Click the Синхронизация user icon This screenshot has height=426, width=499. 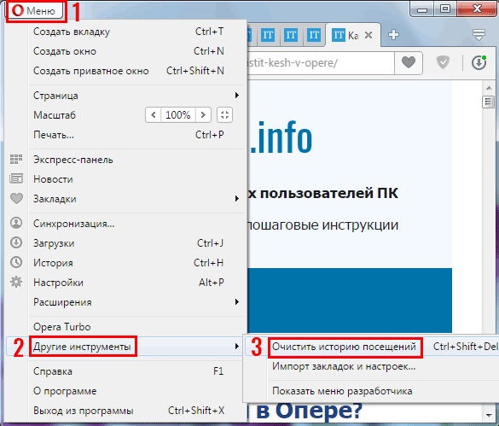[16, 223]
